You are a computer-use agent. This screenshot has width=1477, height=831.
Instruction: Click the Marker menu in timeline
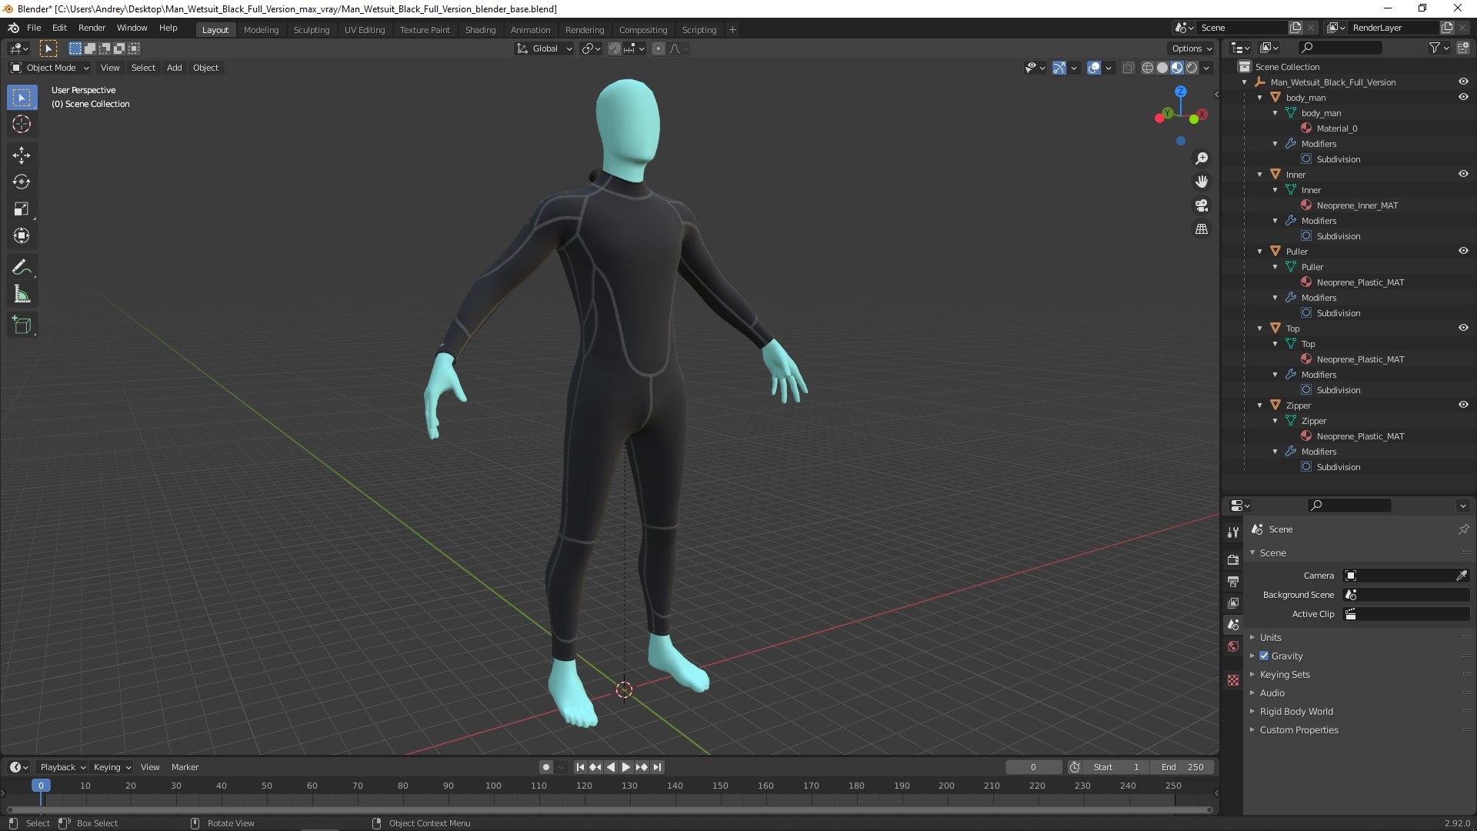coord(185,767)
